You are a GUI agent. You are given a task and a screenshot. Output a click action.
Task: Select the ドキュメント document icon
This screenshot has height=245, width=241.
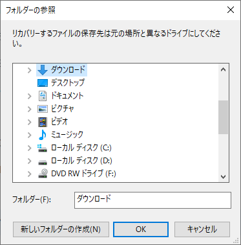pyautogui.click(x=43, y=96)
